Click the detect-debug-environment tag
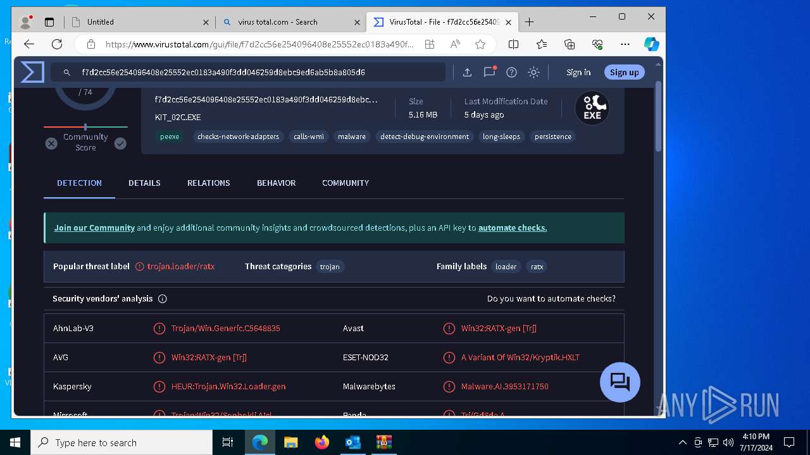The width and height of the screenshot is (810, 455). (425, 136)
